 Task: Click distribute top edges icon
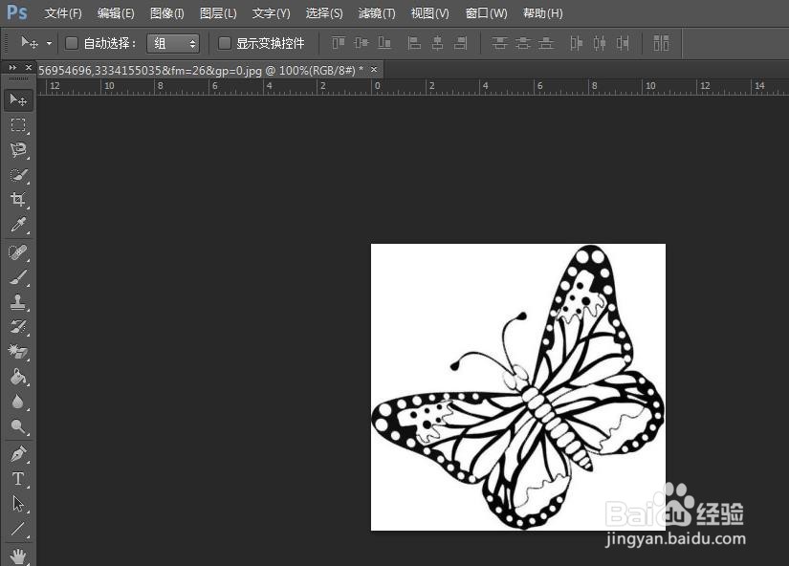499,43
